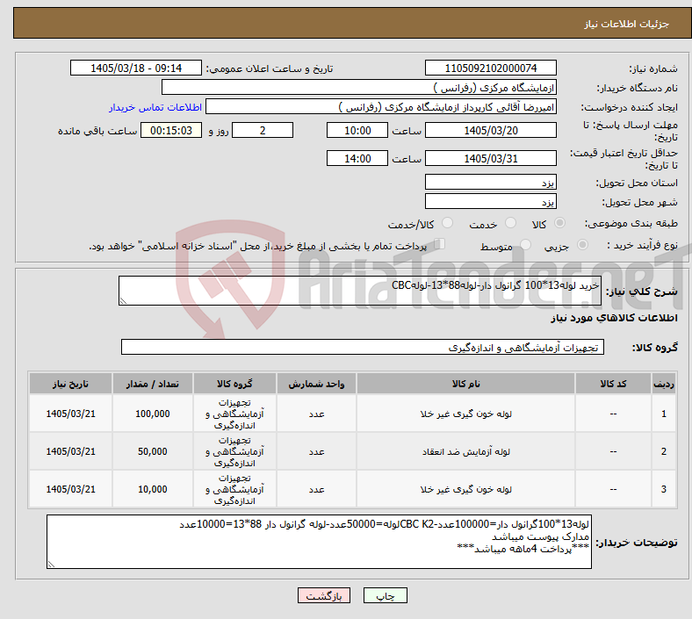Click the واحد شمارش column header
Image resolution: width=692 pixels, height=619 pixels.
pyautogui.click(x=316, y=384)
